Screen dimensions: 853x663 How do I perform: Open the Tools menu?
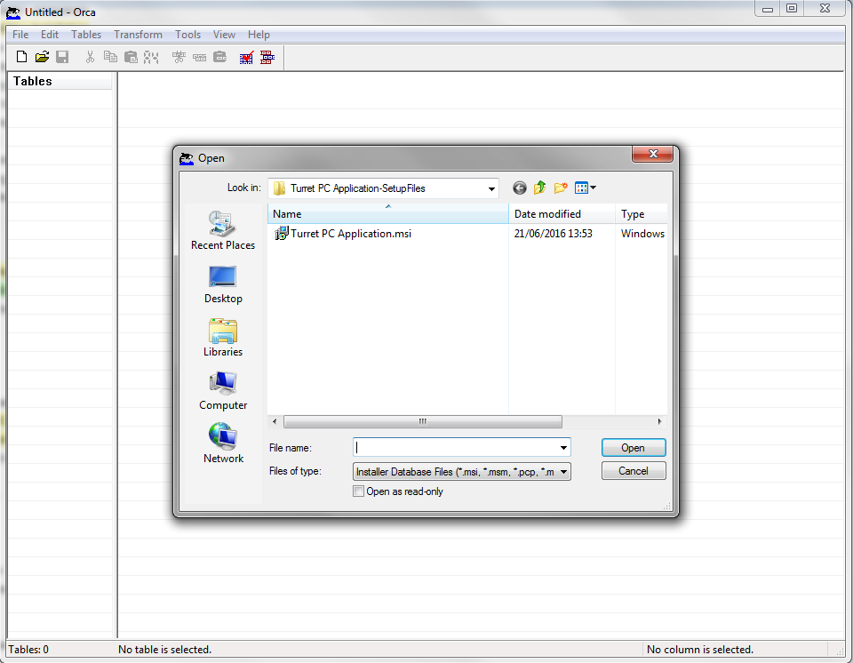(x=187, y=35)
